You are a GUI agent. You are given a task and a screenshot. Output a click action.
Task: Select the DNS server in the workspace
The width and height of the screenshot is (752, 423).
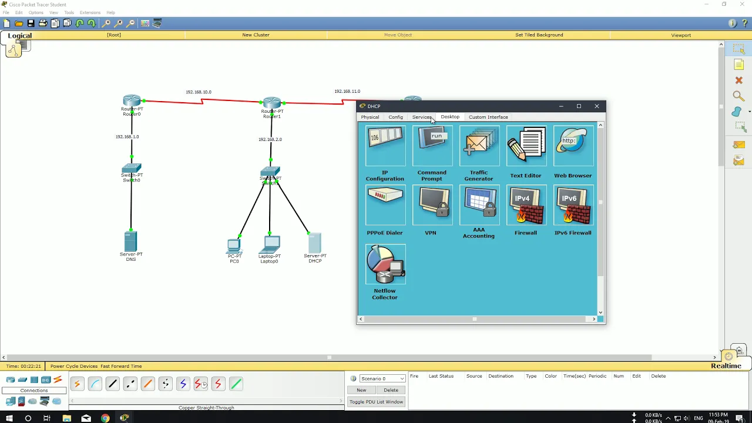(130, 241)
